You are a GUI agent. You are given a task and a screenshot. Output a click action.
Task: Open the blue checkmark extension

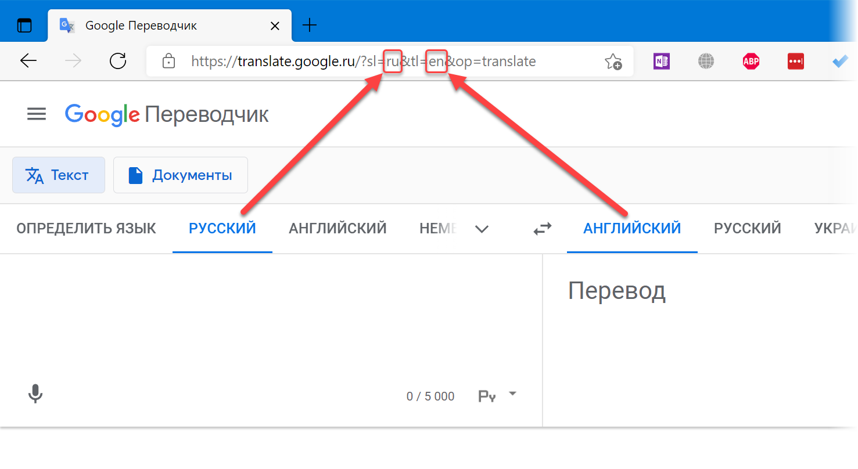point(840,61)
